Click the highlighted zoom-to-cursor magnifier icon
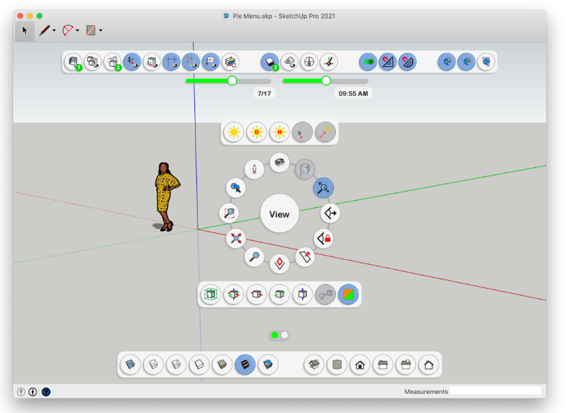Image resolution: width=566 pixels, height=413 pixels. pyautogui.click(x=323, y=188)
